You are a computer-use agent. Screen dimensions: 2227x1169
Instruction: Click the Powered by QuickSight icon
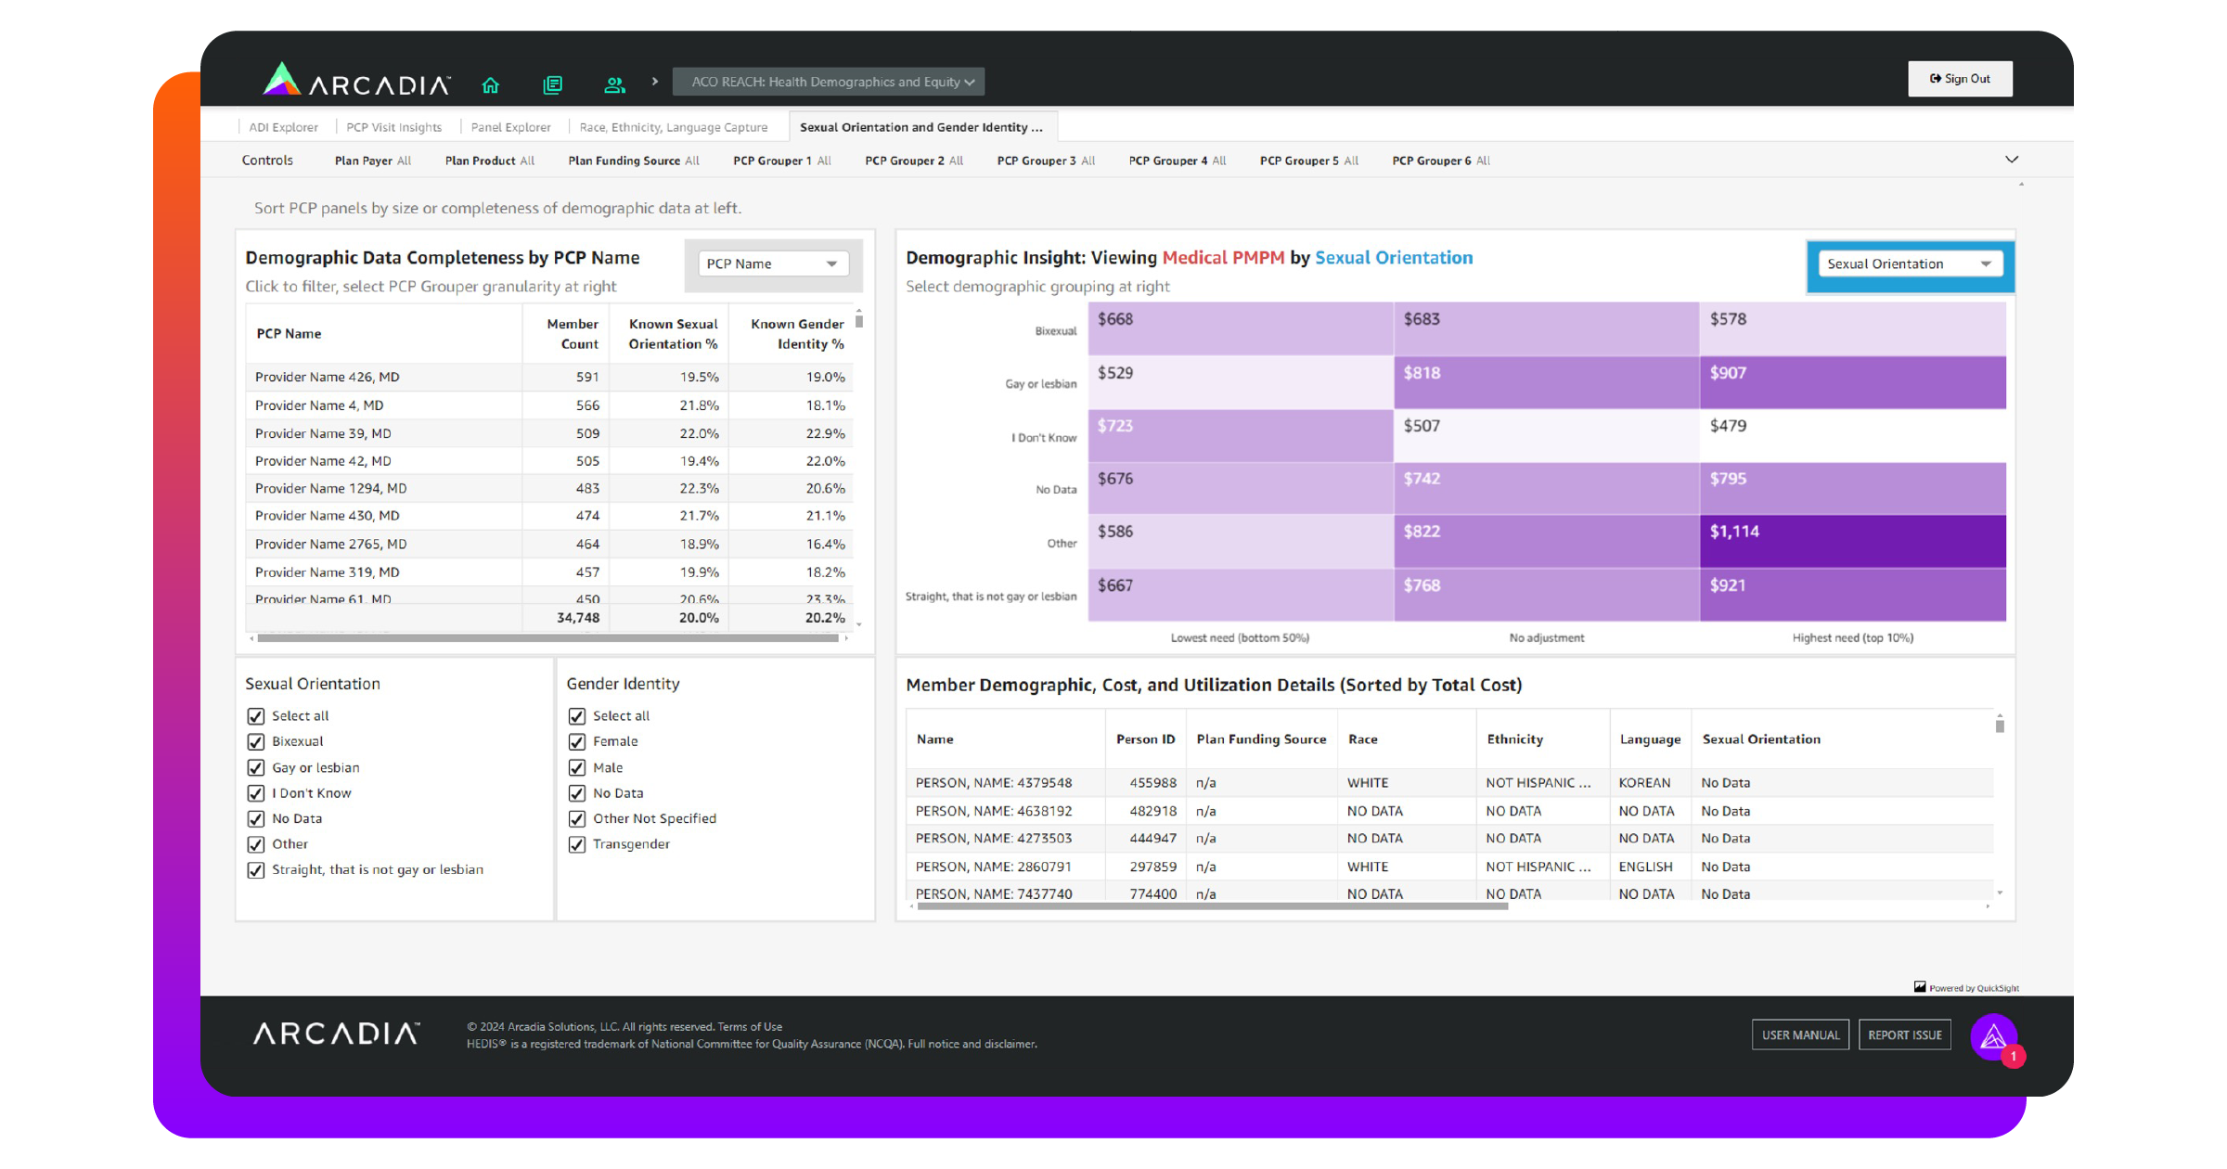click(x=1920, y=986)
